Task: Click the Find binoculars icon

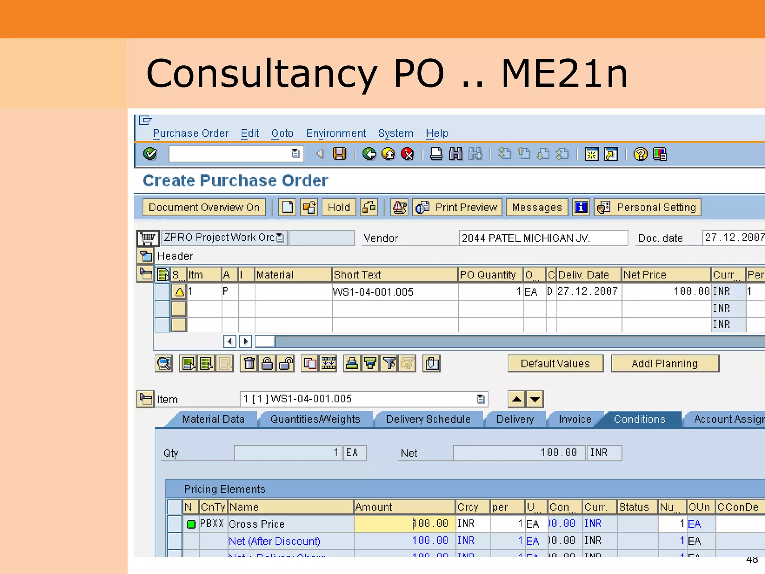Action: [456, 154]
